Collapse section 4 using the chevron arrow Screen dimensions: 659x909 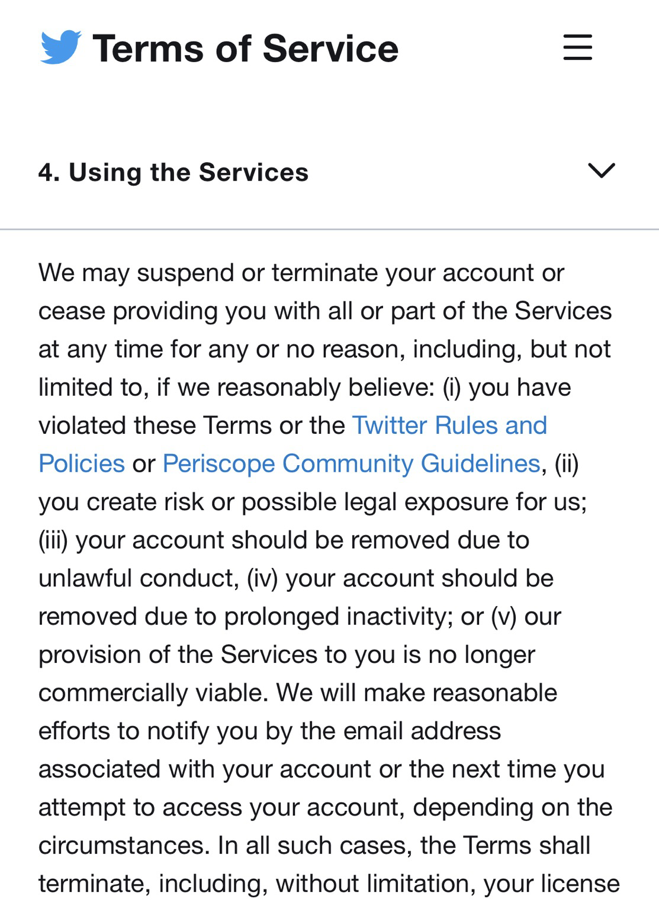tap(602, 171)
